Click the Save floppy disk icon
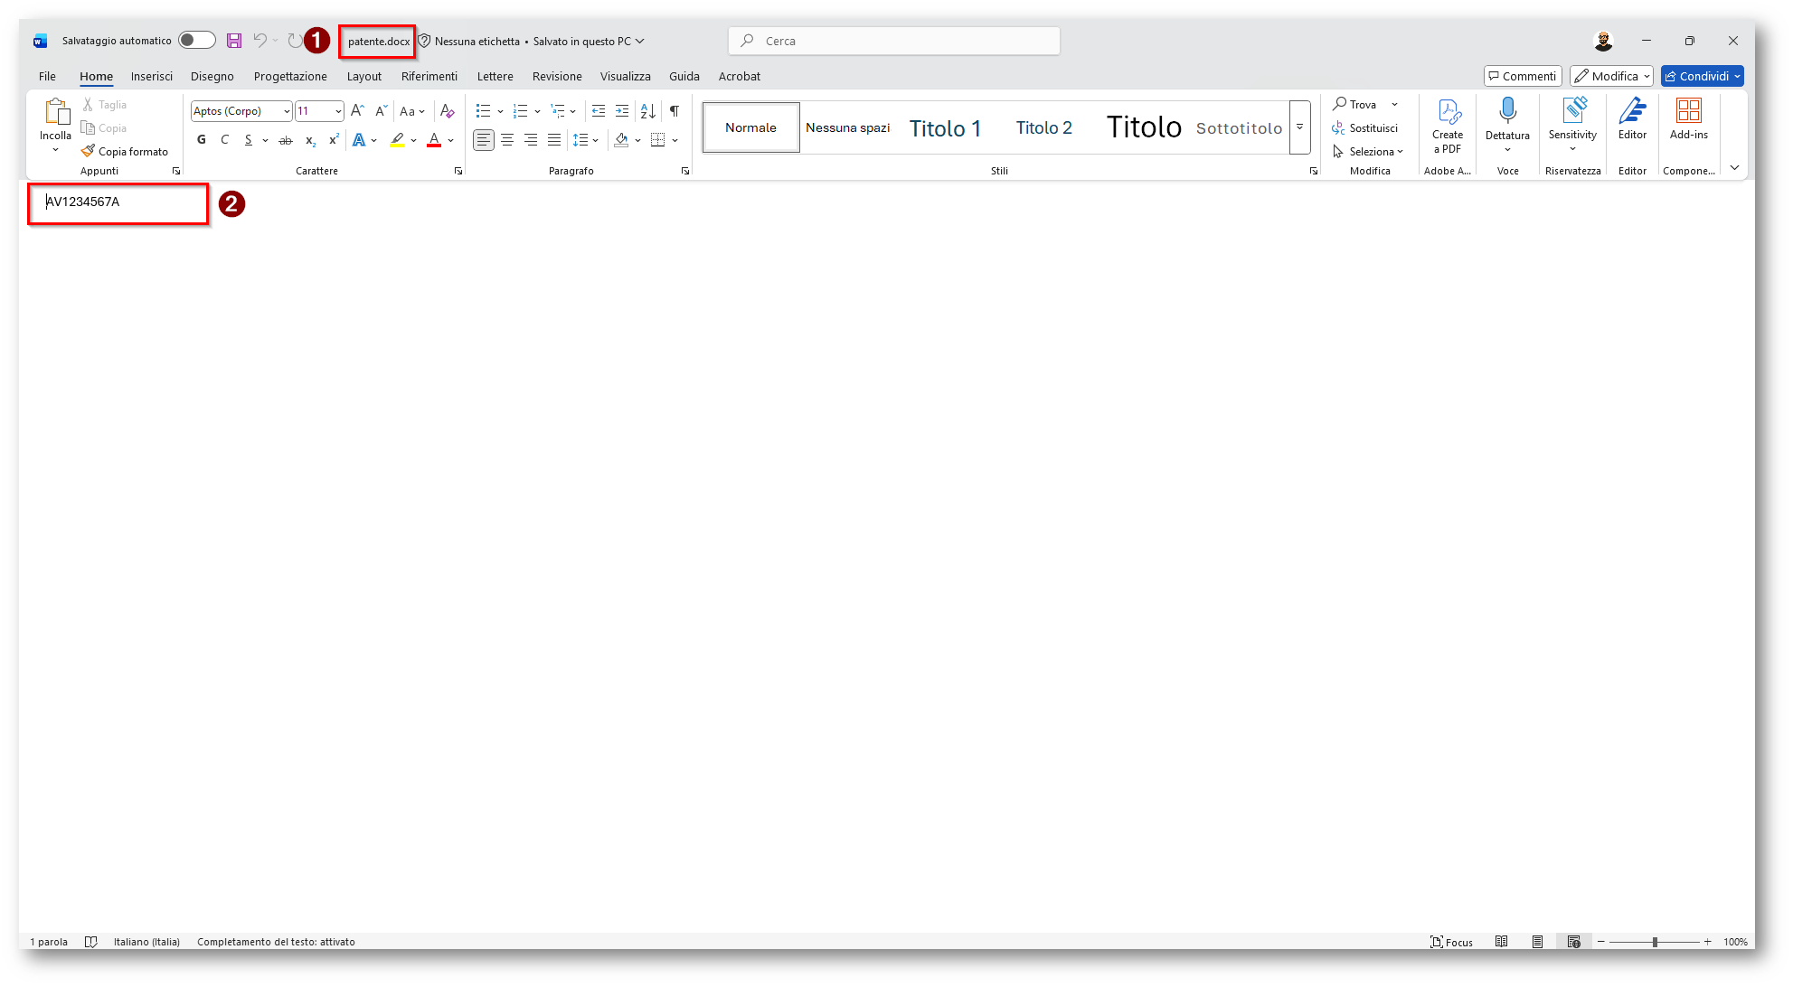This screenshot has width=1793, height=987. coord(234,41)
